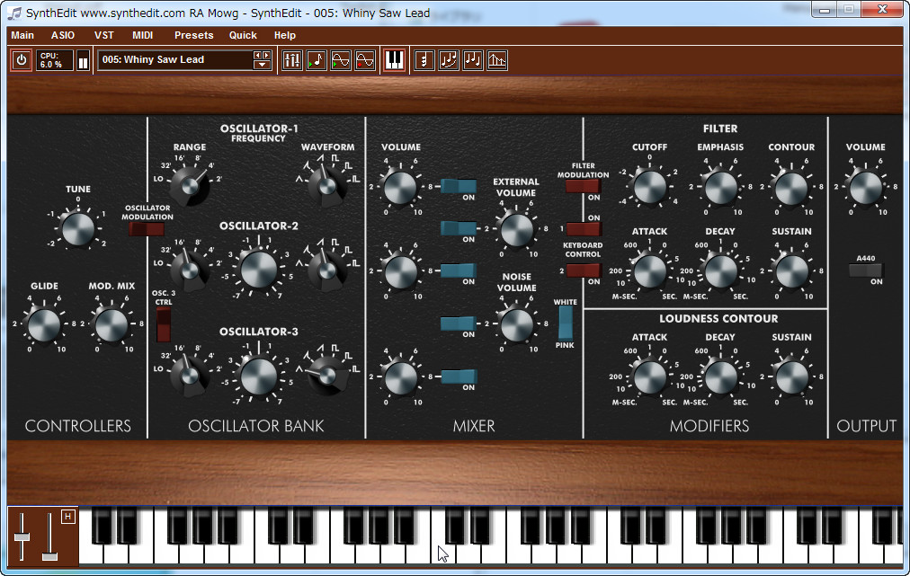Toggle Oscillator-2 mixer ON switch
910x576 pixels.
tap(459, 270)
